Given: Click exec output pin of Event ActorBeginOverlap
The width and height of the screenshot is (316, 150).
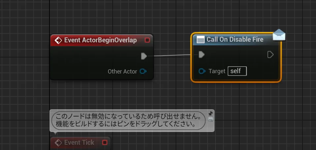Looking at the screenshot, I should (x=144, y=56).
